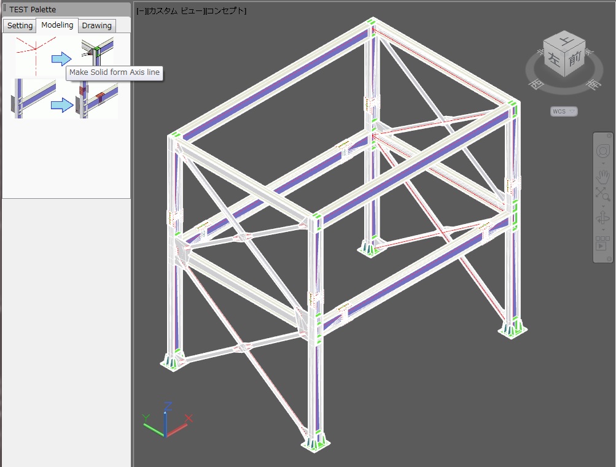
Task: Click the [-] viewport controls label
Action: 141,11
